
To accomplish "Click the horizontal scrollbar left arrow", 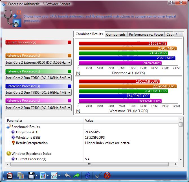I will pyautogui.click(x=8, y=164).
